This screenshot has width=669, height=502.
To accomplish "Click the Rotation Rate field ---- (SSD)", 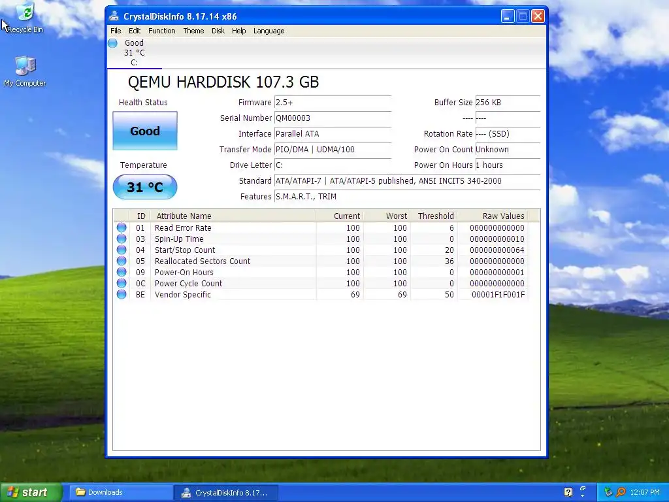I will click(508, 134).
